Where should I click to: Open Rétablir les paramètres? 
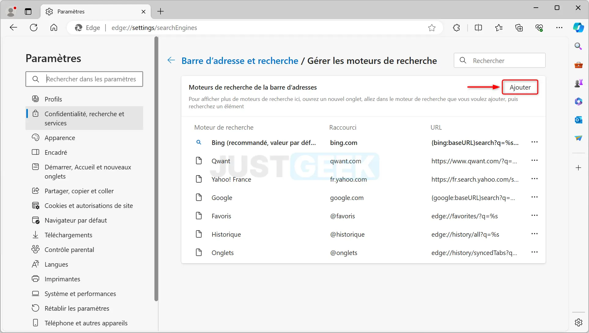coord(84,309)
